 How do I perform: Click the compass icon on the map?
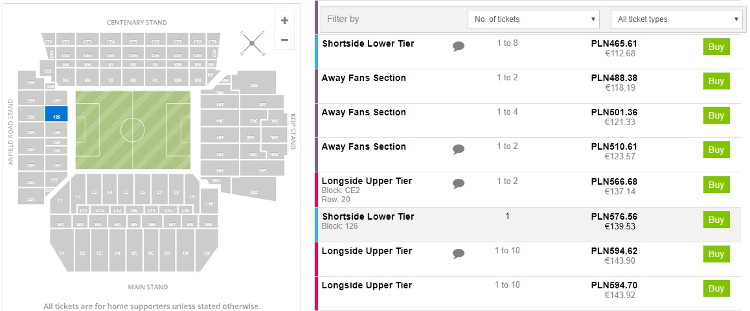[252, 43]
